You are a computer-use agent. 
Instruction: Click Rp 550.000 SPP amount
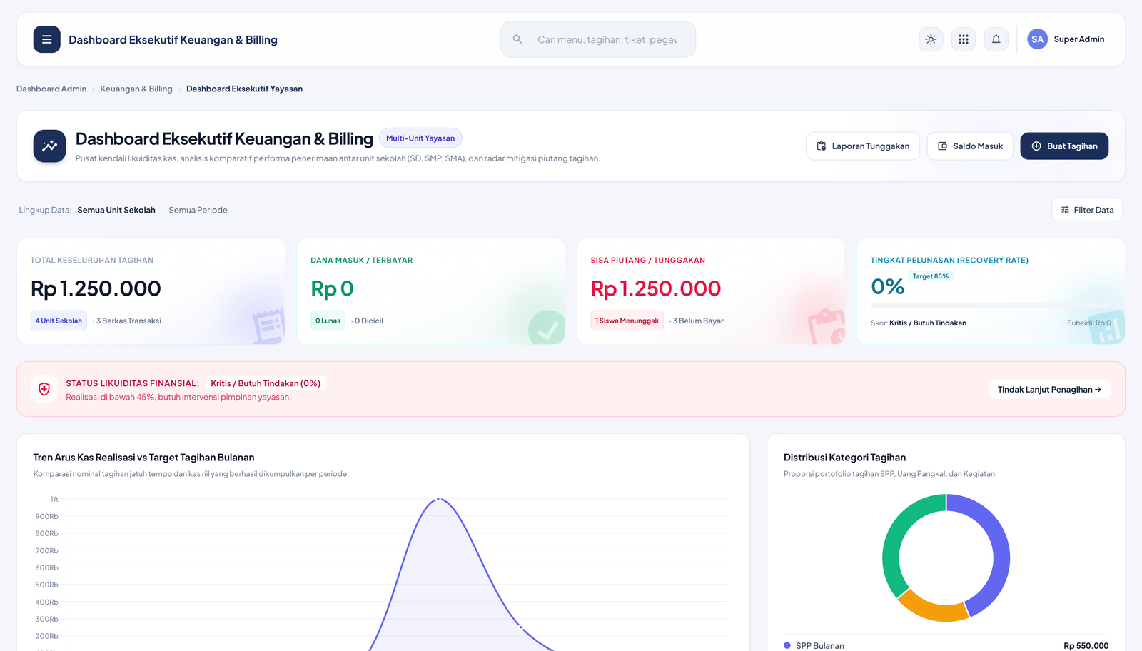(1086, 645)
